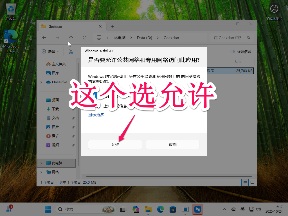The height and width of the screenshot is (216, 288).
Task: Expand hidden icons chevron in system tray
Action: pyautogui.click(x=224, y=209)
